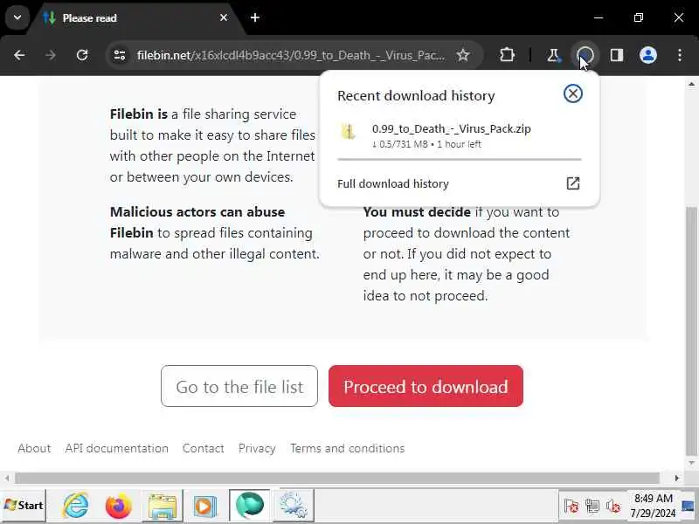
Task: Switch to the green browser taskbar button
Action: [x=250, y=506]
